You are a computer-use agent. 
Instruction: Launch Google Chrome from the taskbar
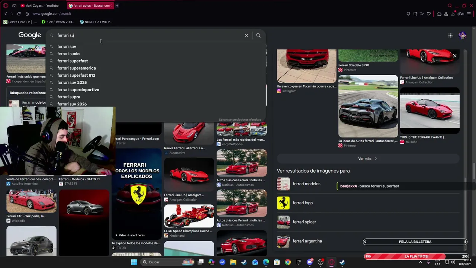pos(288,262)
